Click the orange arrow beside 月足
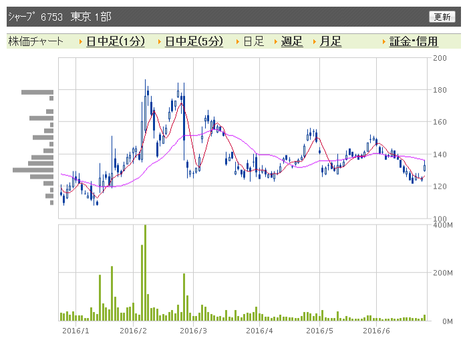The width and height of the screenshot is (469, 342). pos(315,42)
